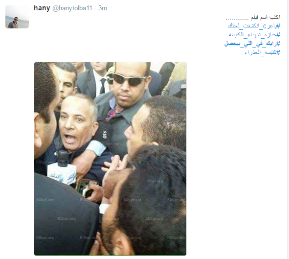Enlarge the attached tweet photo

[110, 159]
